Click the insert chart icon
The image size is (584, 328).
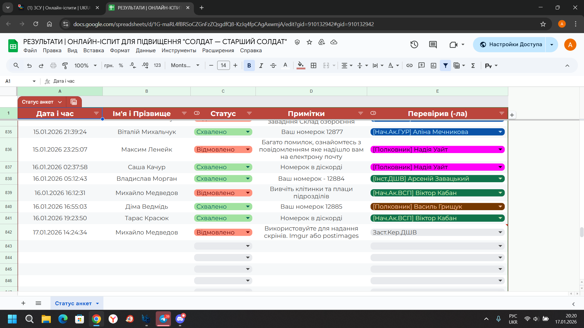click(433, 66)
